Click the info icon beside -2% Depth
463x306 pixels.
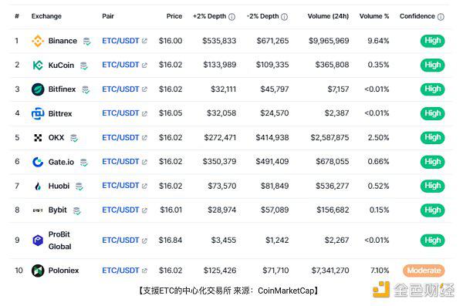[x=284, y=16]
